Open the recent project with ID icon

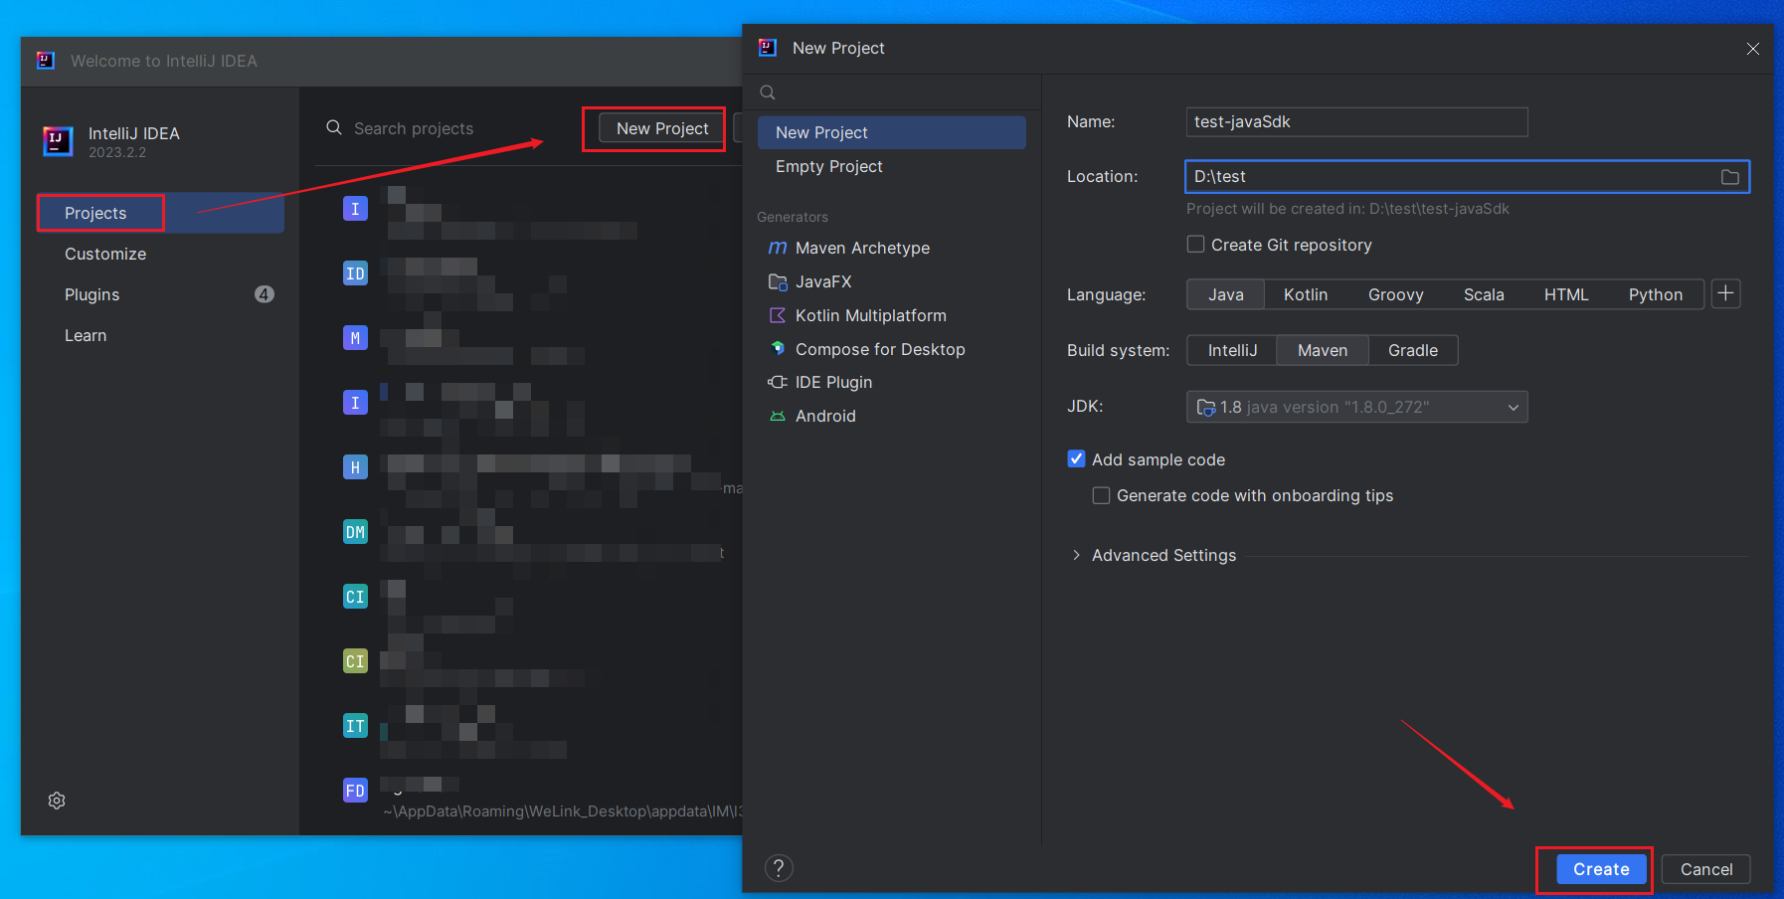pyautogui.click(x=355, y=273)
